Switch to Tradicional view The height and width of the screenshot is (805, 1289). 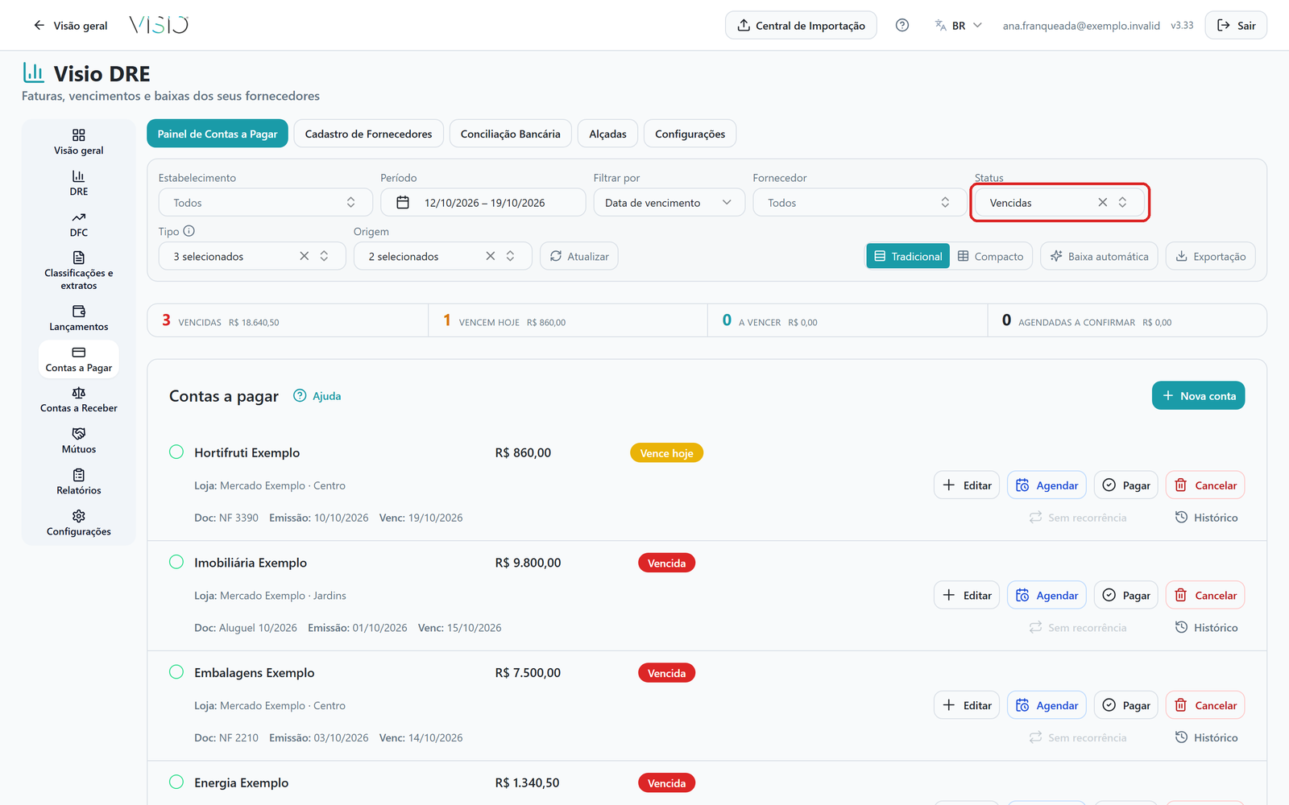908,256
